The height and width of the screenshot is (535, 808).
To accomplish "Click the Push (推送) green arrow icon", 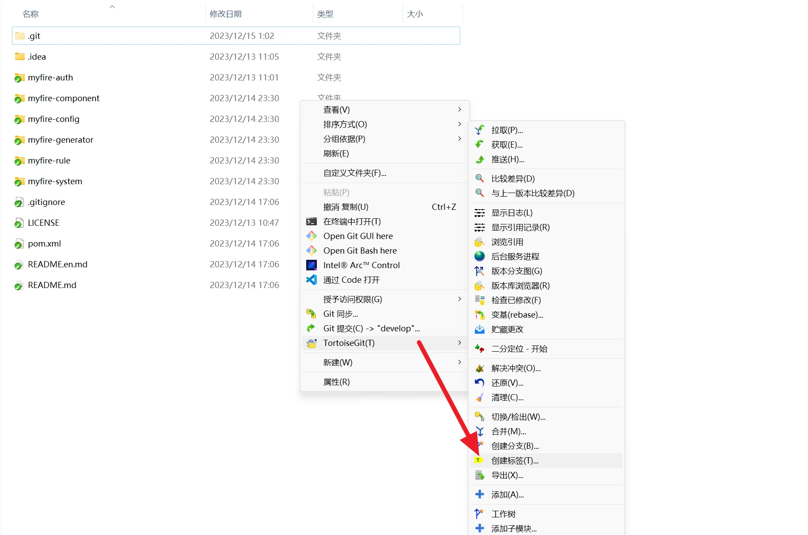I will pos(479,159).
